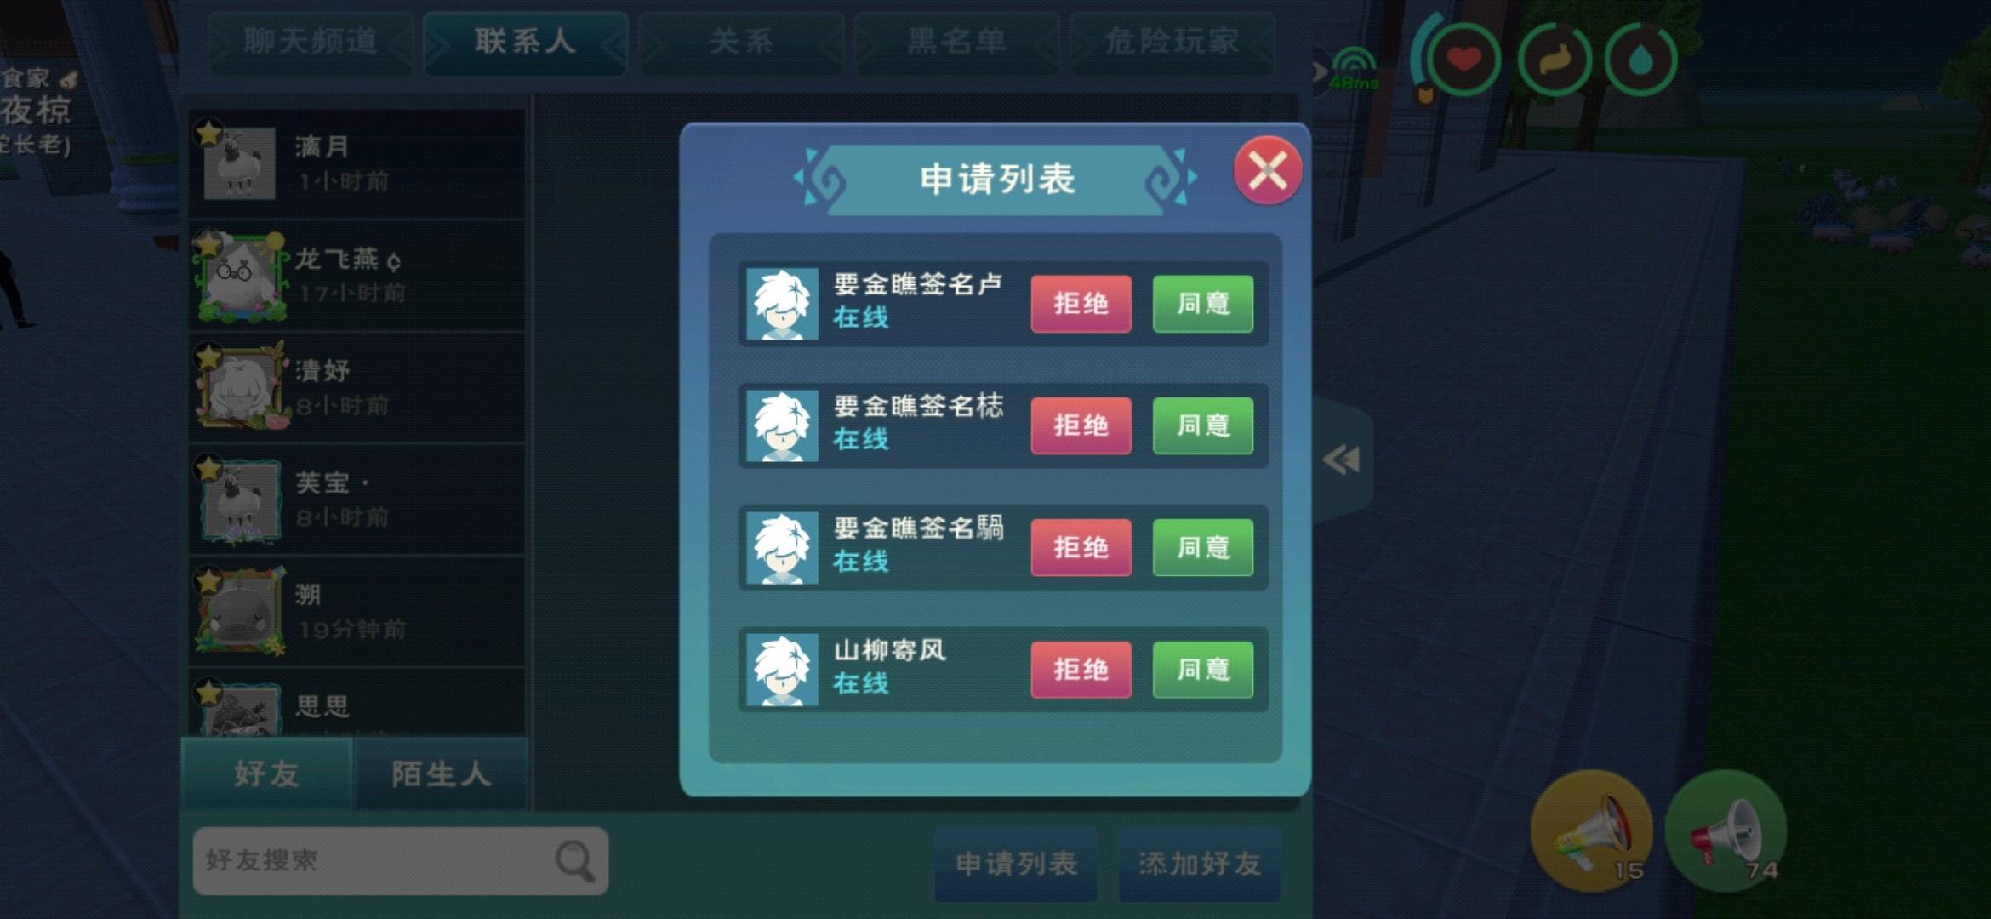
Task: Select the 陌生人 list tab
Action: [441, 773]
